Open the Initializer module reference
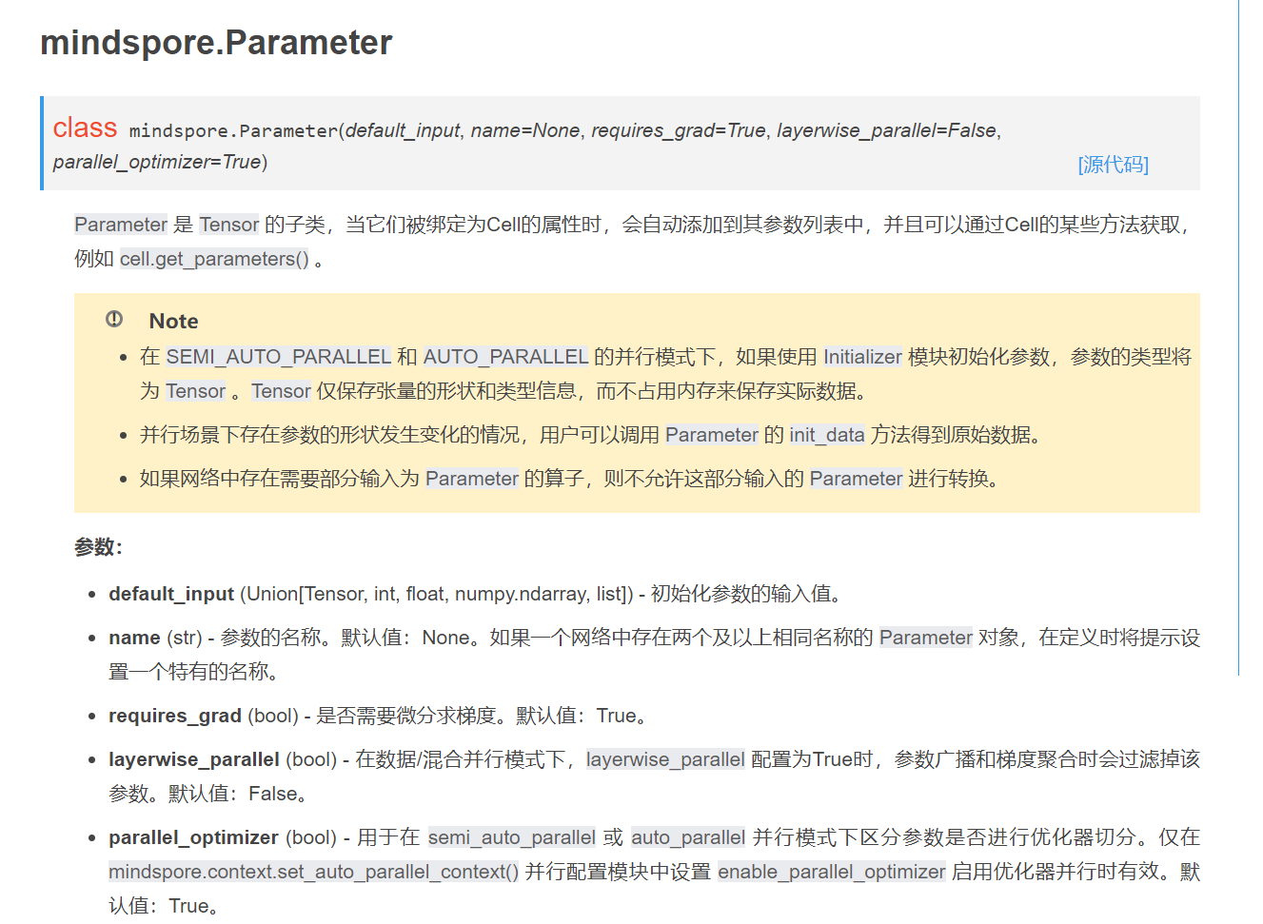Viewport: 1263px width, 924px height. (x=861, y=357)
